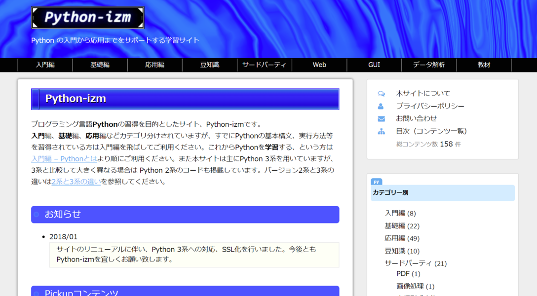Image resolution: width=537 pixels, height=296 pixels.
Task: Click the PDF (1) subcategory link
Action: pos(408,274)
